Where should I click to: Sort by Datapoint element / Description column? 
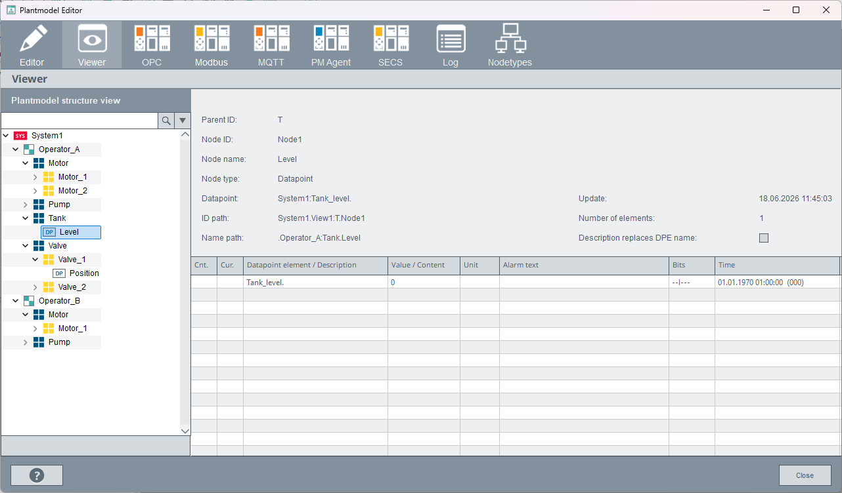pos(315,265)
